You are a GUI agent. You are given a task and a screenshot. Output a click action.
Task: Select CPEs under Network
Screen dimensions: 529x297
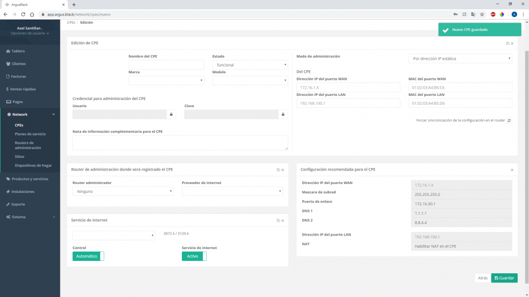point(19,125)
